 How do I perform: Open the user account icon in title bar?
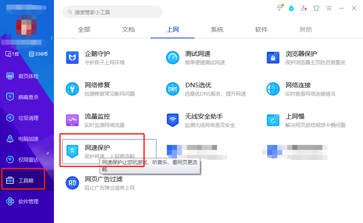point(304,8)
